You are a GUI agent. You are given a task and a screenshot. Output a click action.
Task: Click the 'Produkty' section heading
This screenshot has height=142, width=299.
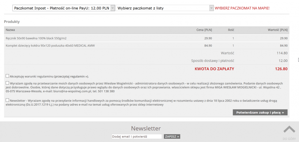pos(12,22)
